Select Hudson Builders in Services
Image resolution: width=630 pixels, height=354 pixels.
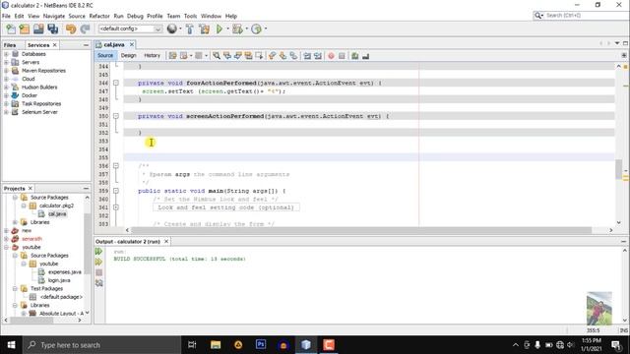coord(39,88)
